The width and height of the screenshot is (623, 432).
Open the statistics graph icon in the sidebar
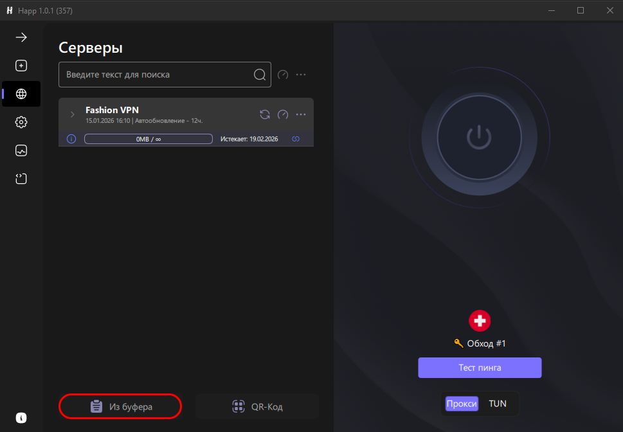coord(21,150)
